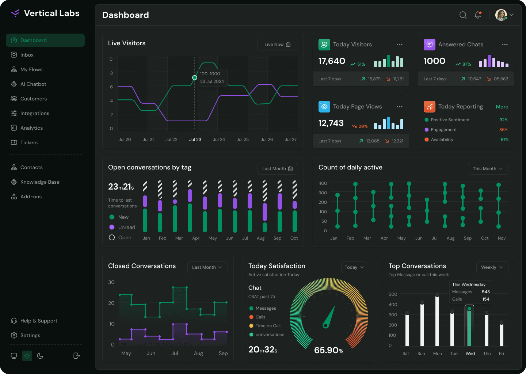
Task: Click calendar icon in Open conversations Last Month
Action: click(x=290, y=169)
